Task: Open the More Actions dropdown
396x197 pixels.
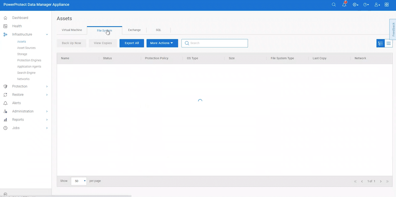Action: coord(162,43)
